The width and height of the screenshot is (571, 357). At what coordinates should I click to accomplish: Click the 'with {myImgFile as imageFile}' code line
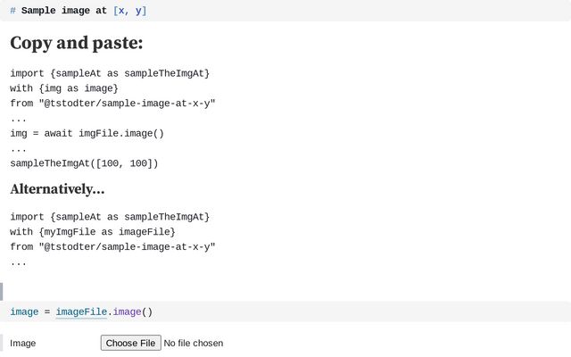[93, 232]
